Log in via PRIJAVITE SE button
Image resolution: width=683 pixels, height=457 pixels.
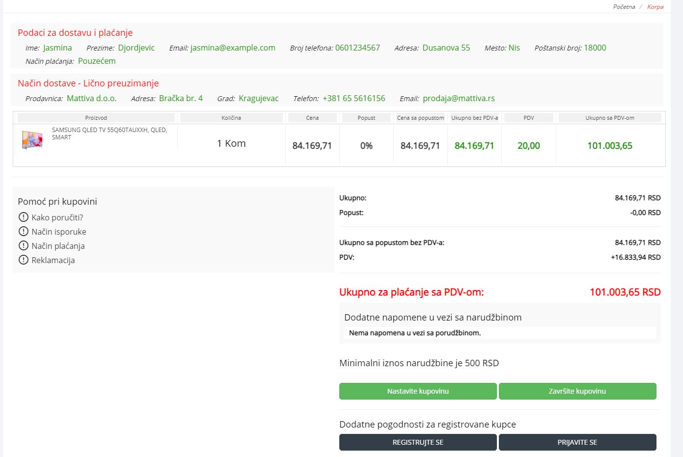pos(577,442)
